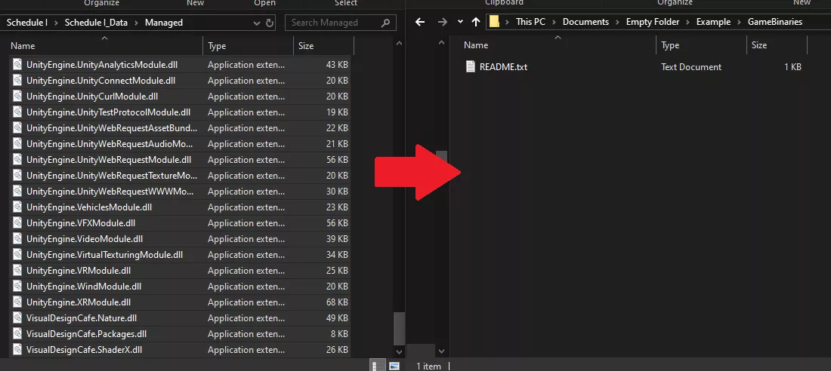Select UnityEngine.UnityWebRequestTextureMo... file name
The width and height of the screenshot is (831, 371).
click(x=112, y=175)
